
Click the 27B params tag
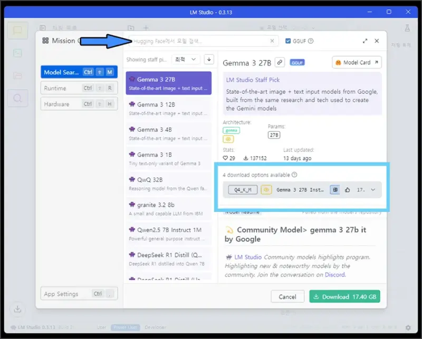pos(274,135)
